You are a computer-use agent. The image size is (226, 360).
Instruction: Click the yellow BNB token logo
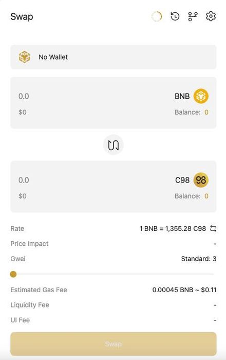(201, 96)
